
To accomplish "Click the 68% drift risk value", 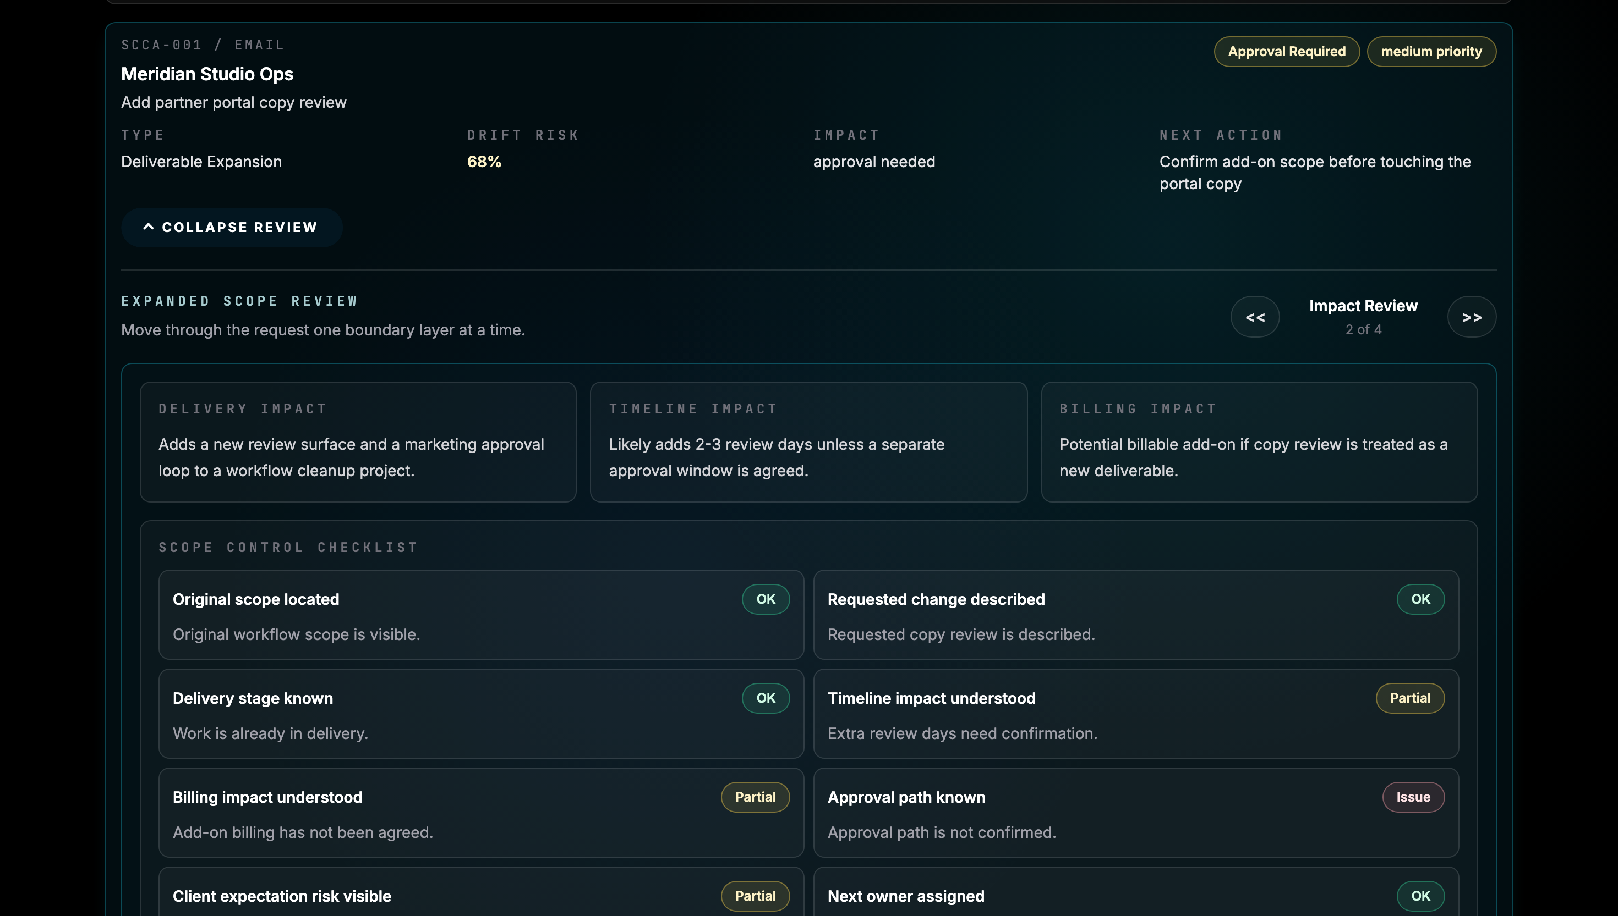I will pyautogui.click(x=484, y=162).
